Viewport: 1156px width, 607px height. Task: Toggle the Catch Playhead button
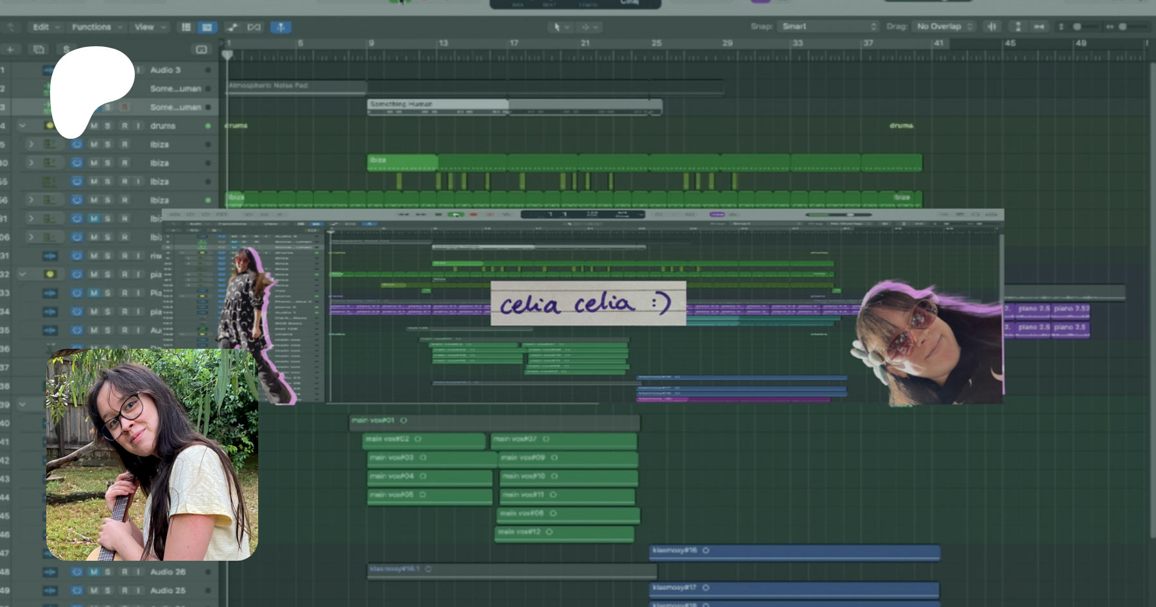[281, 27]
